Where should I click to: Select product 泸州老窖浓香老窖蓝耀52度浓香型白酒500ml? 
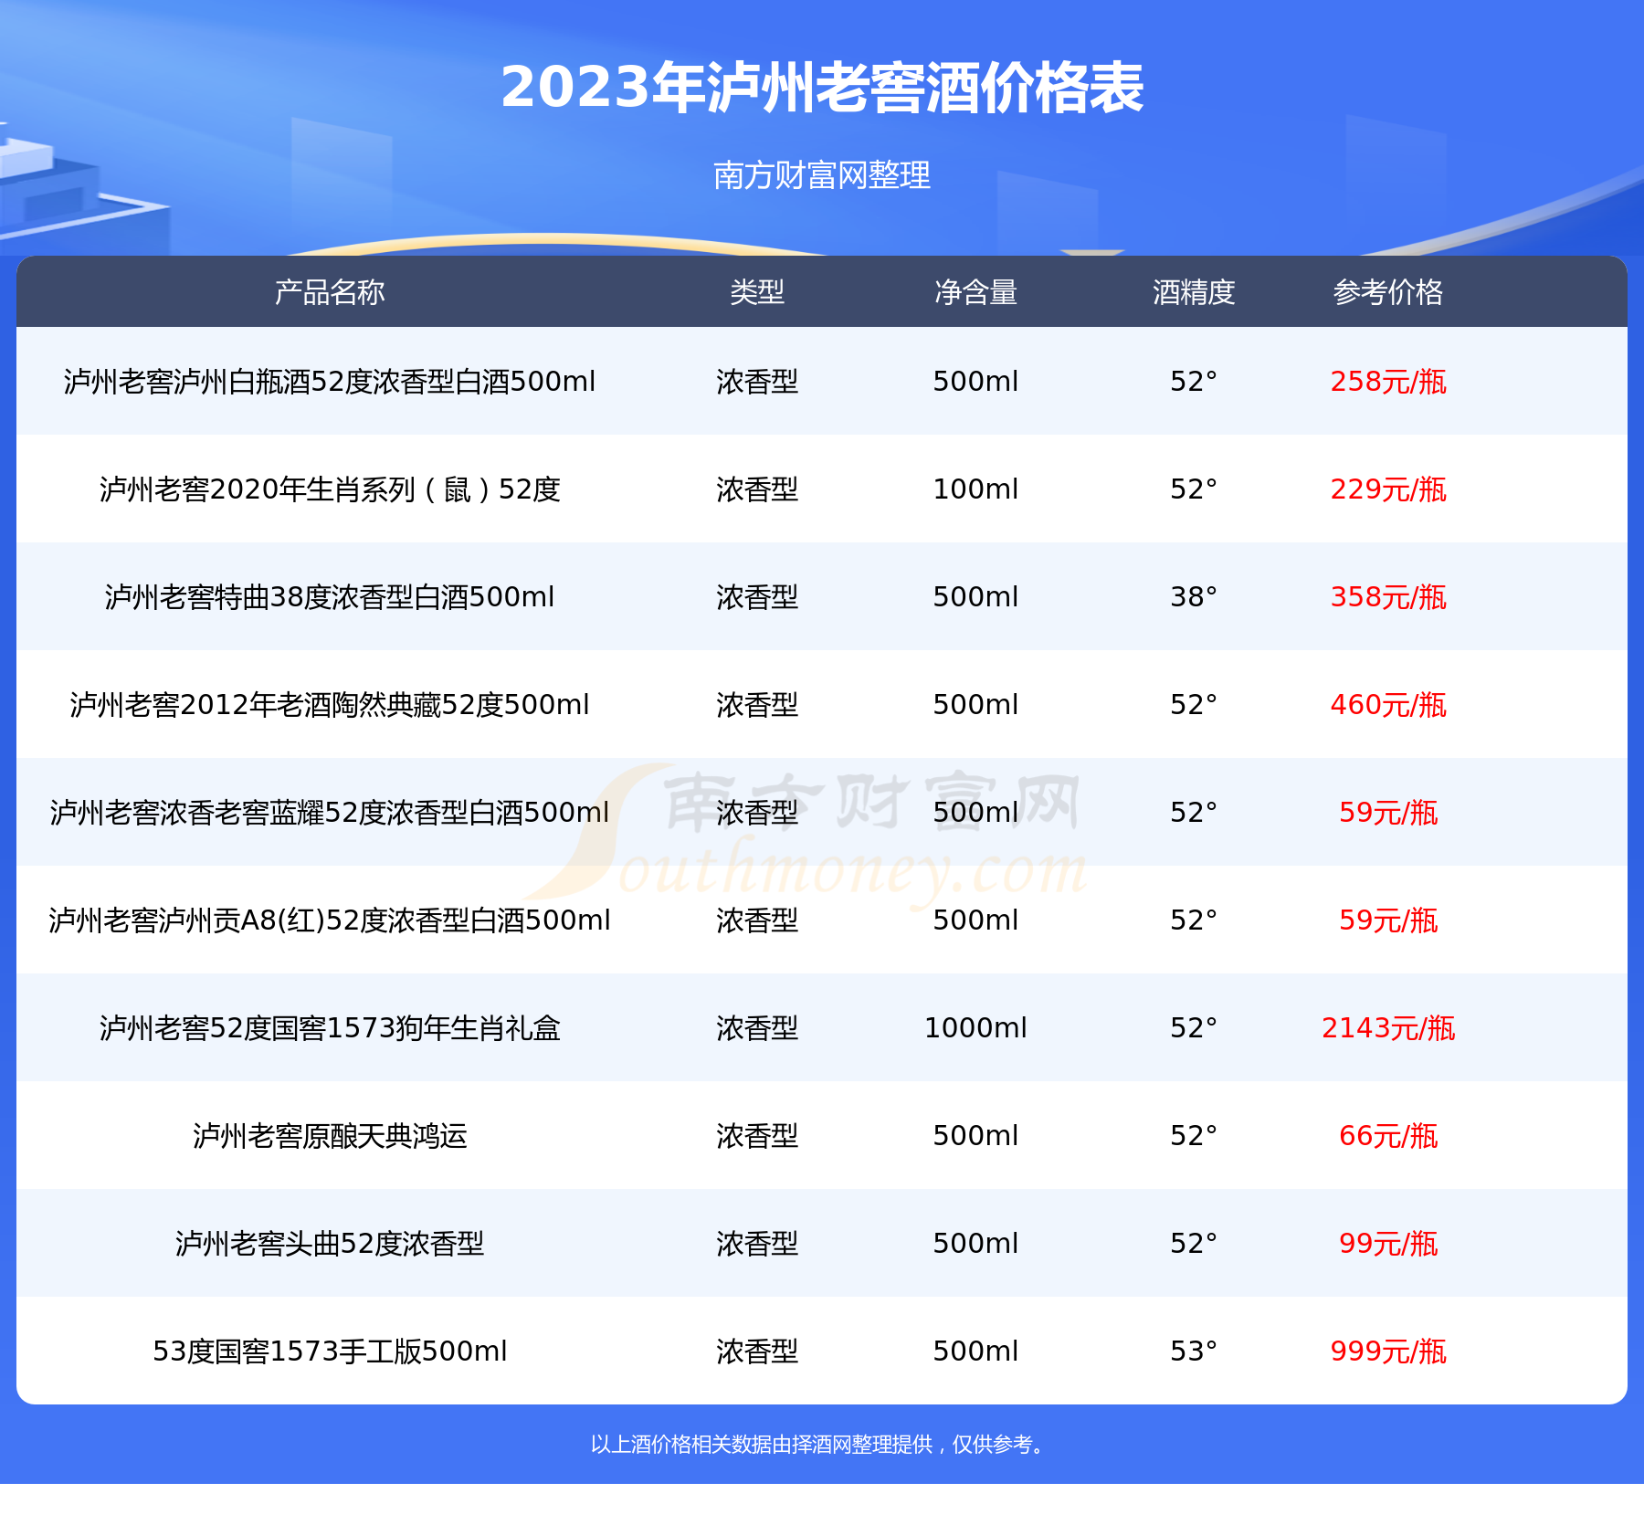330,812
